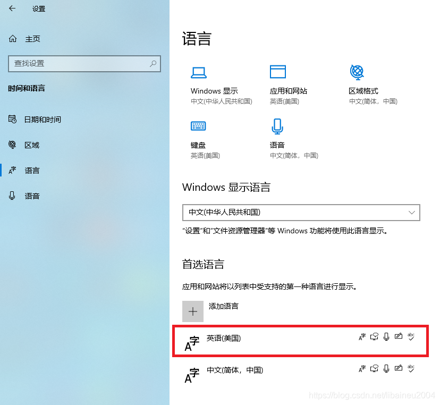Click 中文(简体，中国) under 区域格式
The width and height of the screenshot is (440, 405).
point(373,102)
